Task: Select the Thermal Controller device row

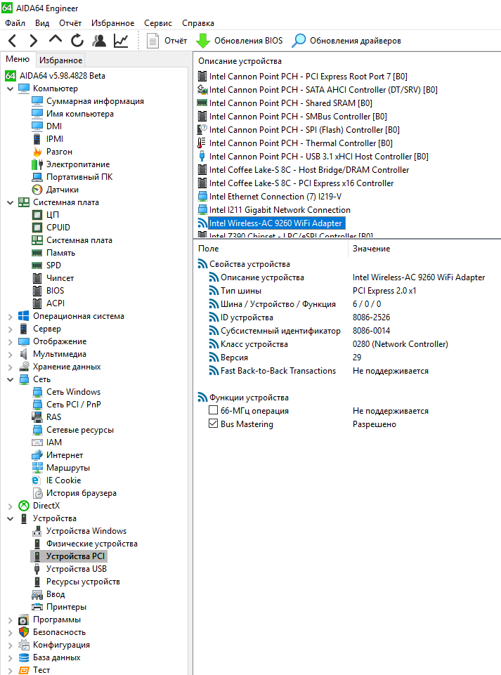Action: pos(295,143)
